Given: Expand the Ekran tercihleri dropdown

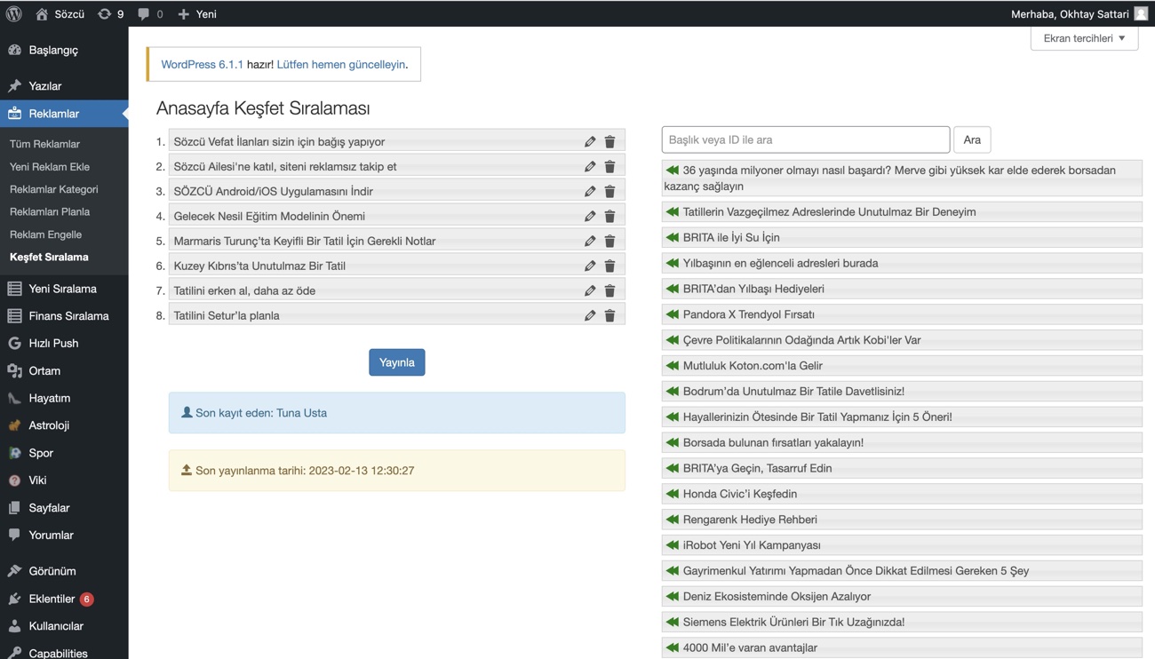Looking at the screenshot, I should pyautogui.click(x=1084, y=38).
